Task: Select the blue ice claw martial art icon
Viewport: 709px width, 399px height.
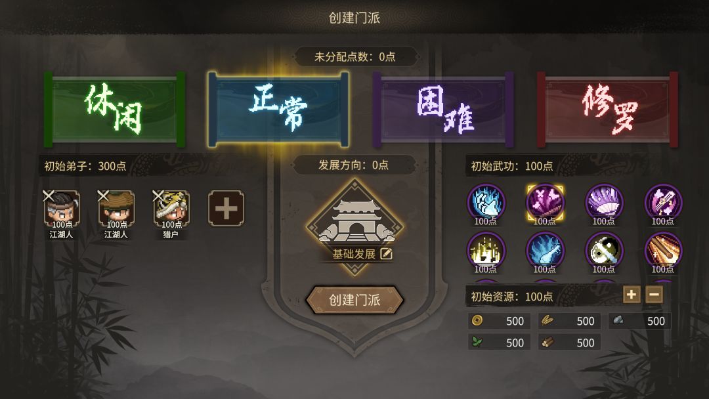Action: point(486,203)
